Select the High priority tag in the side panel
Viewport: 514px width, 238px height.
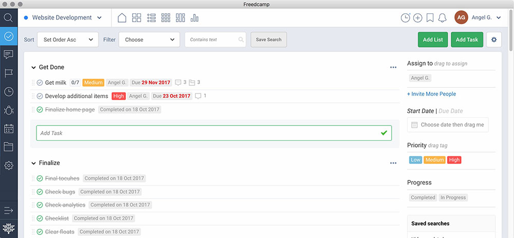point(454,160)
